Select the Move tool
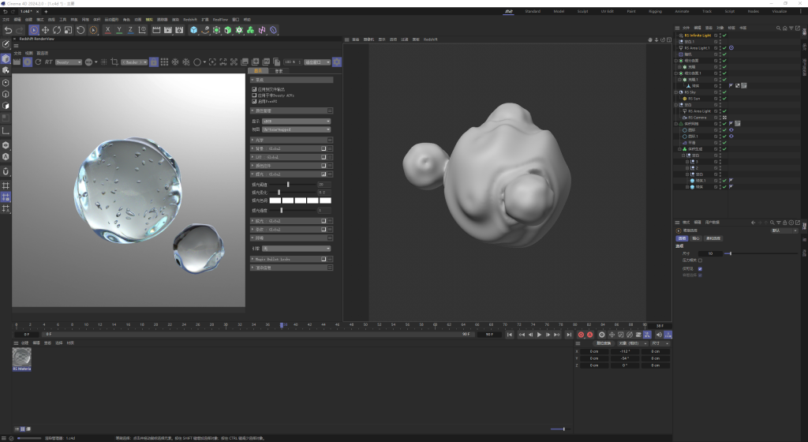 (45, 31)
